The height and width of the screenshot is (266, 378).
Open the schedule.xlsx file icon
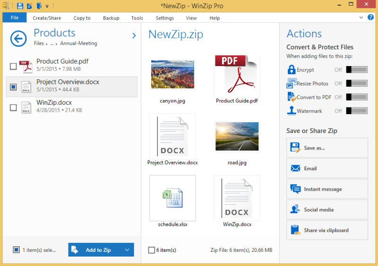[172, 198]
